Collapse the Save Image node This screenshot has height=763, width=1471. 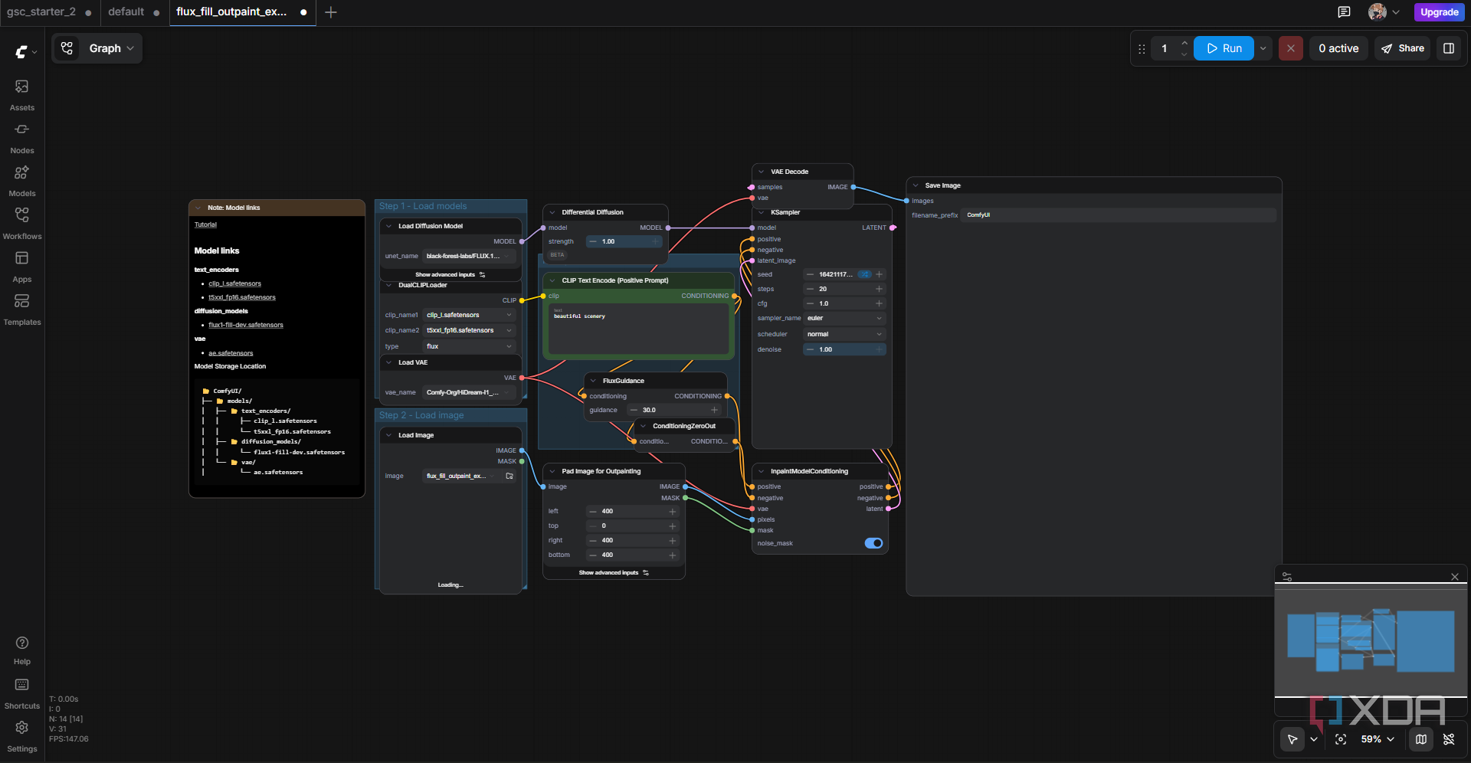(916, 185)
